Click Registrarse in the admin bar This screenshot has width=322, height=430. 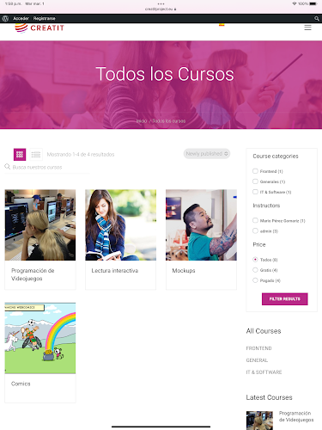coord(45,19)
